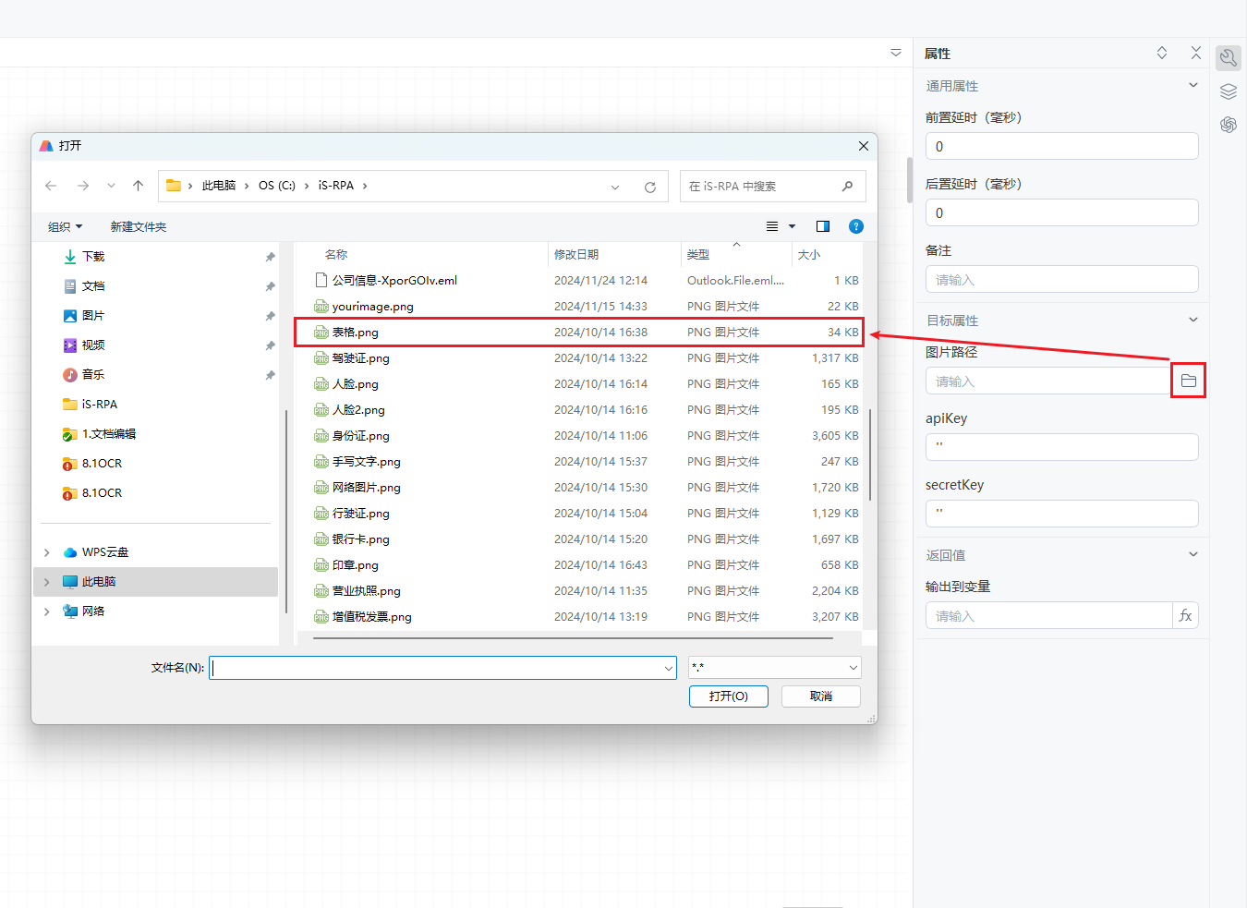Click OS (C:) in address breadcrumb
Viewport: 1247px width, 908px height.
point(277,186)
